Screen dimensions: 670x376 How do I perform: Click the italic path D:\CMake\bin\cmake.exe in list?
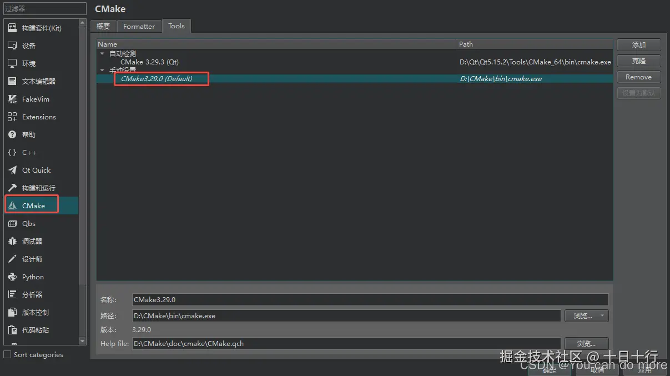(x=501, y=79)
